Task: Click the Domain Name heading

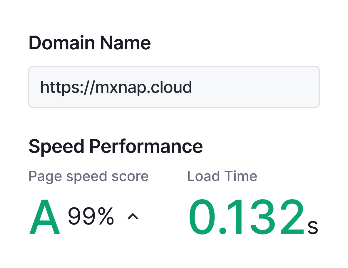Action: tap(90, 43)
